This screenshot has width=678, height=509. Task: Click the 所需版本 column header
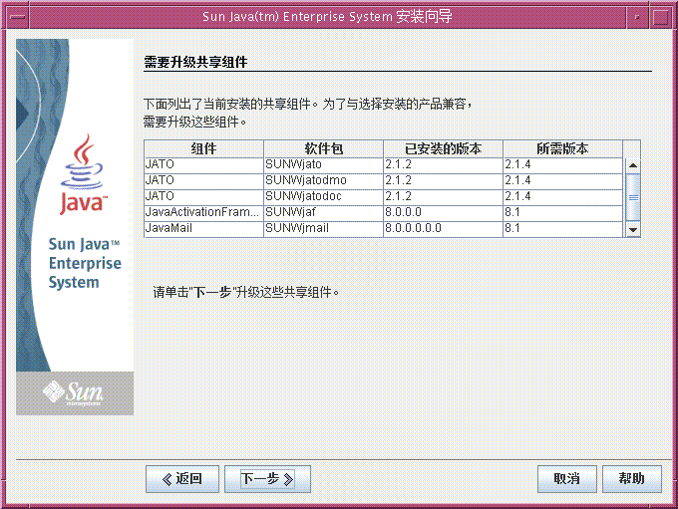(562, 149)
